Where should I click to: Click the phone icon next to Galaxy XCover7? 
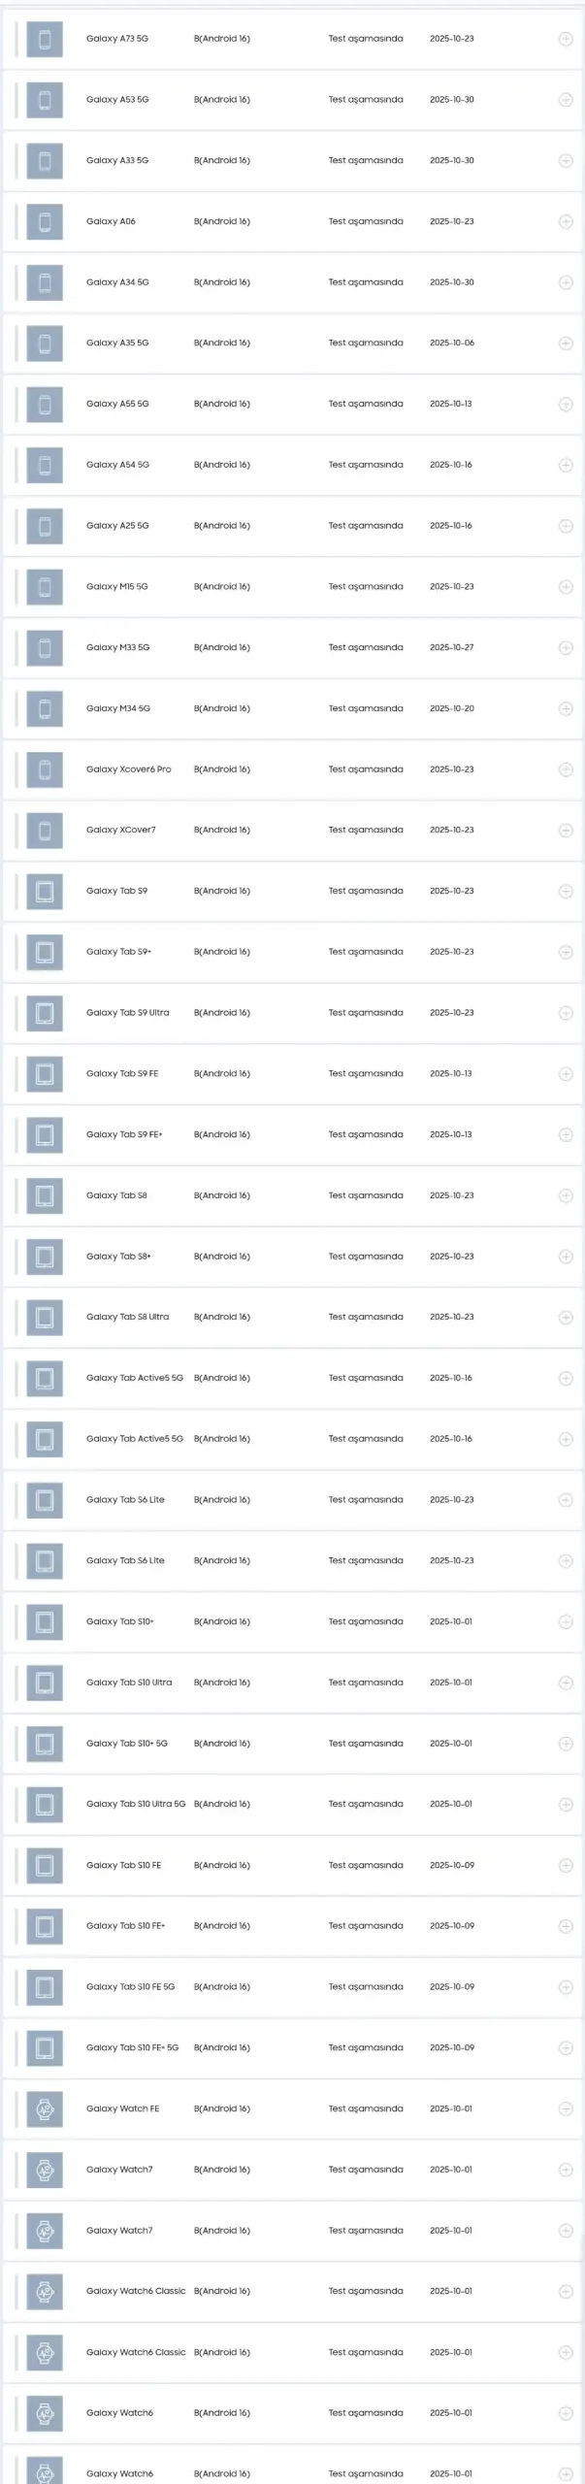(45, 831)
